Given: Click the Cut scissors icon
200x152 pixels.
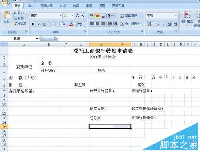Looking at the screenshot, I should click(15, 13).
